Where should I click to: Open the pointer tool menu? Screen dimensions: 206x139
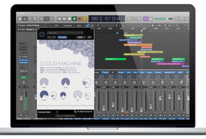tap(117, 25)
